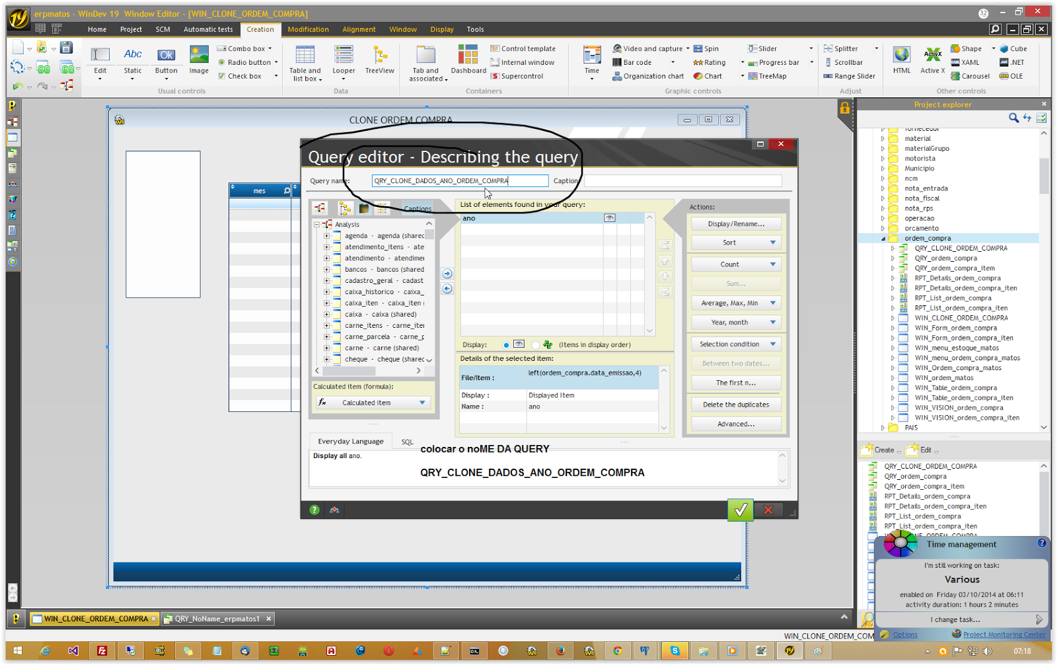Select items in display order radio
Viewport: 1057px width, 665px height.
(x=535, y=345)
